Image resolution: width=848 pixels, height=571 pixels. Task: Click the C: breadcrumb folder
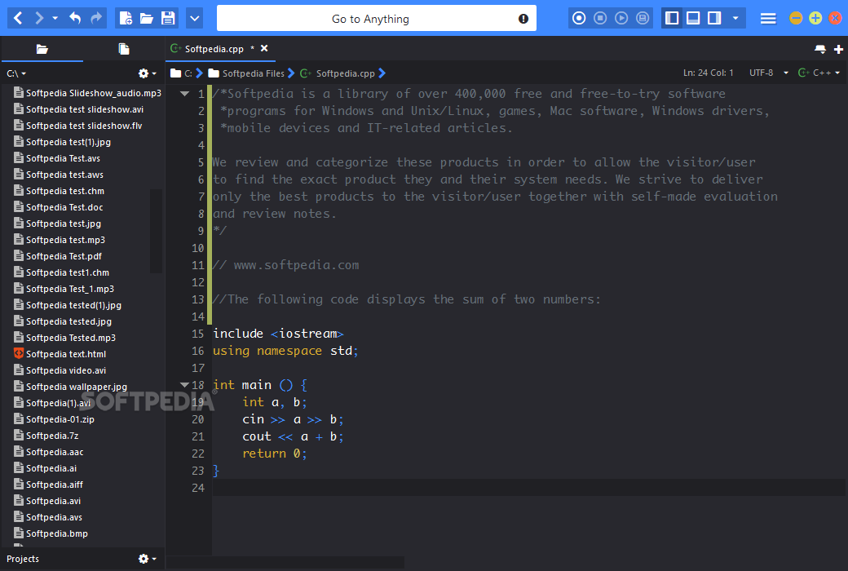181,73
